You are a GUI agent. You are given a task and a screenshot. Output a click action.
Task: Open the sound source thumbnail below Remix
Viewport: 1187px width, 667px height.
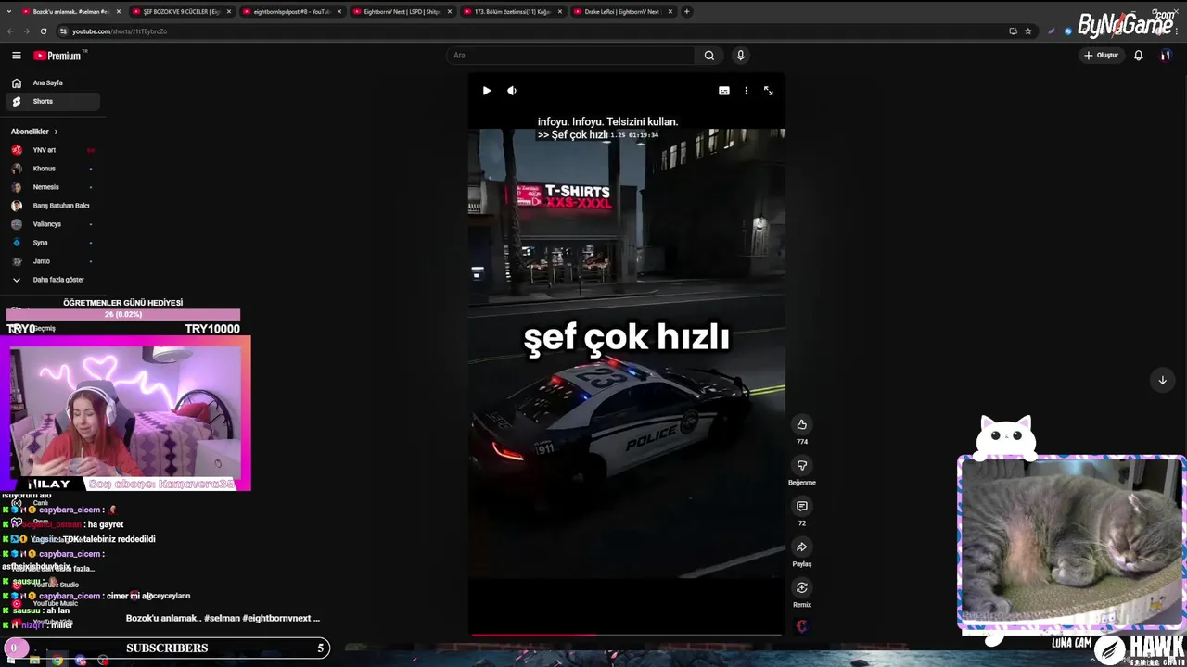coord(802,626)
